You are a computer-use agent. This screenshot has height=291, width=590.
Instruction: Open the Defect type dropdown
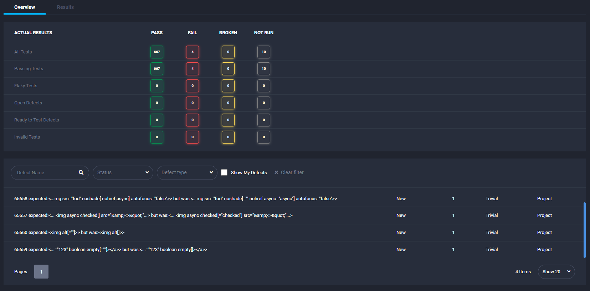[187, 173]
